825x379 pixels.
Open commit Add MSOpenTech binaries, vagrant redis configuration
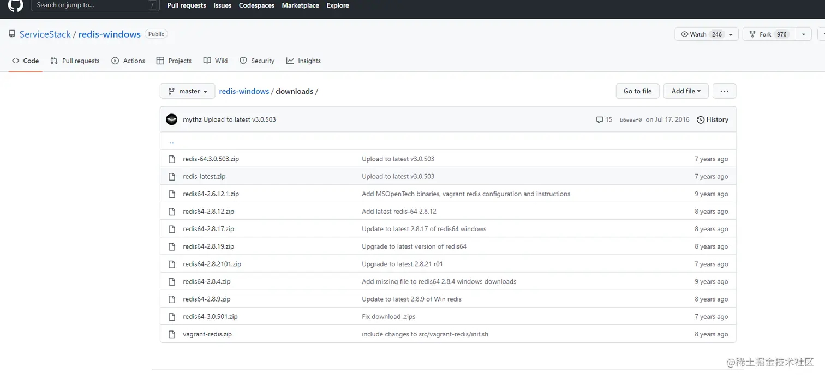(466, 194)
